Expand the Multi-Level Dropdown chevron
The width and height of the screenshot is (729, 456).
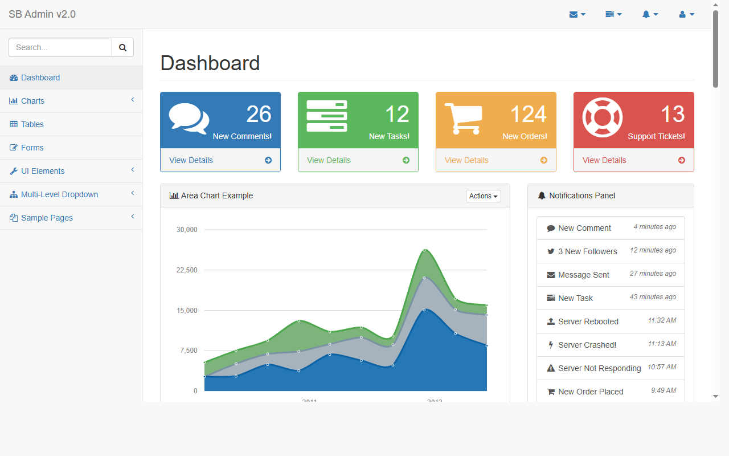pos(132,193)
